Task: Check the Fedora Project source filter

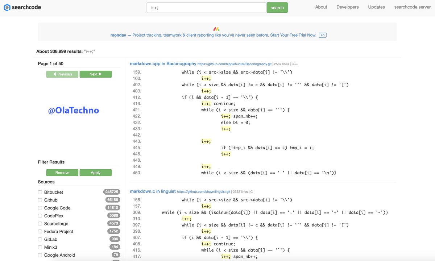Action: click(40, 231)
